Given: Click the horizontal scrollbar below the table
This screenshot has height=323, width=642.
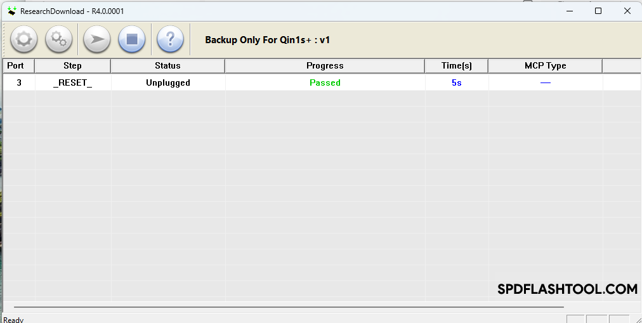Looking at the screenshot, I should (285, 307).
